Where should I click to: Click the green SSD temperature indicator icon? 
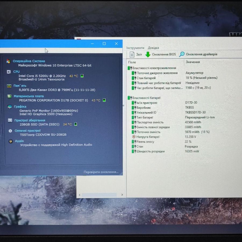click(x=76, y=124)
